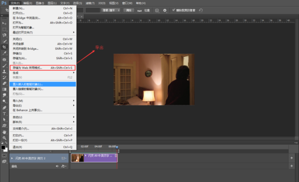299x182 pixels.
Task: Toggle Delete Cropped Pixels checkbox
Action: 174,10
